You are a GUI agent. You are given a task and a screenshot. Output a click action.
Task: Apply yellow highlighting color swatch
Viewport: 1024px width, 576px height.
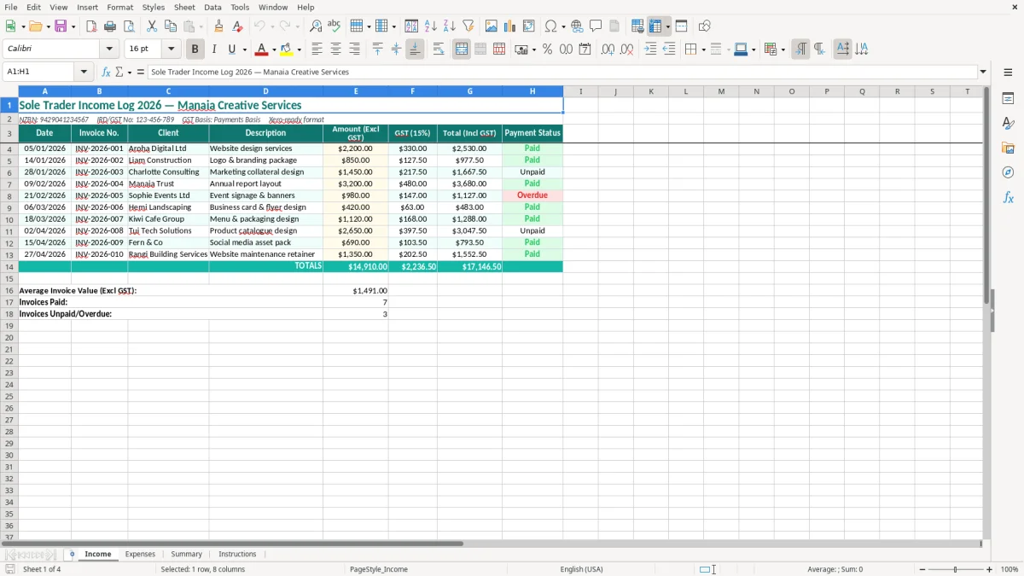click(287, 49)
